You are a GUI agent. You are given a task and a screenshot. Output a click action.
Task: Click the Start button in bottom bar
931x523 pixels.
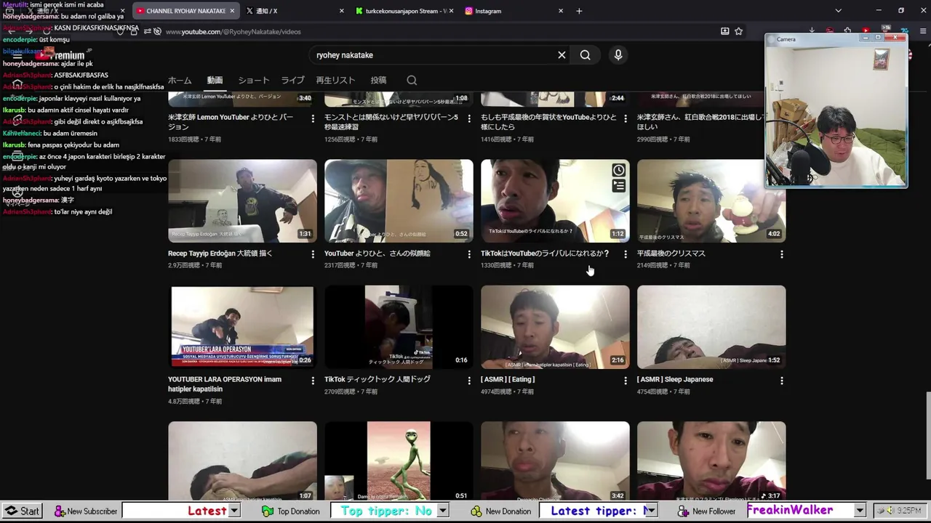pyautogui.click(x=22, y=511)
